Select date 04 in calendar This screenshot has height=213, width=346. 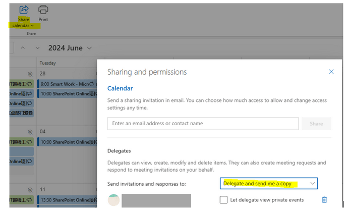tap(42, 132)
